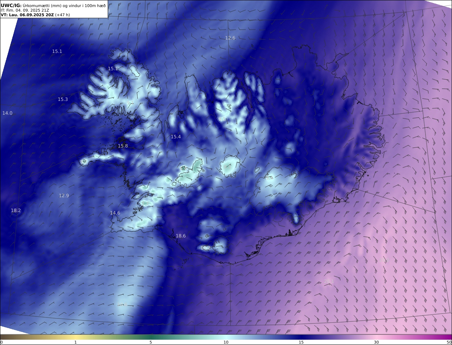
Task: Click the '30' tick label on the color scale
Action: point(376,342)
